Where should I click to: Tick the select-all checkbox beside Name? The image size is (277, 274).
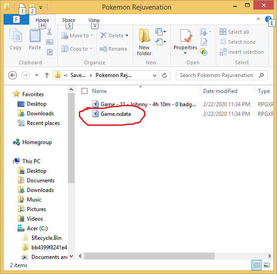point(84,91)
